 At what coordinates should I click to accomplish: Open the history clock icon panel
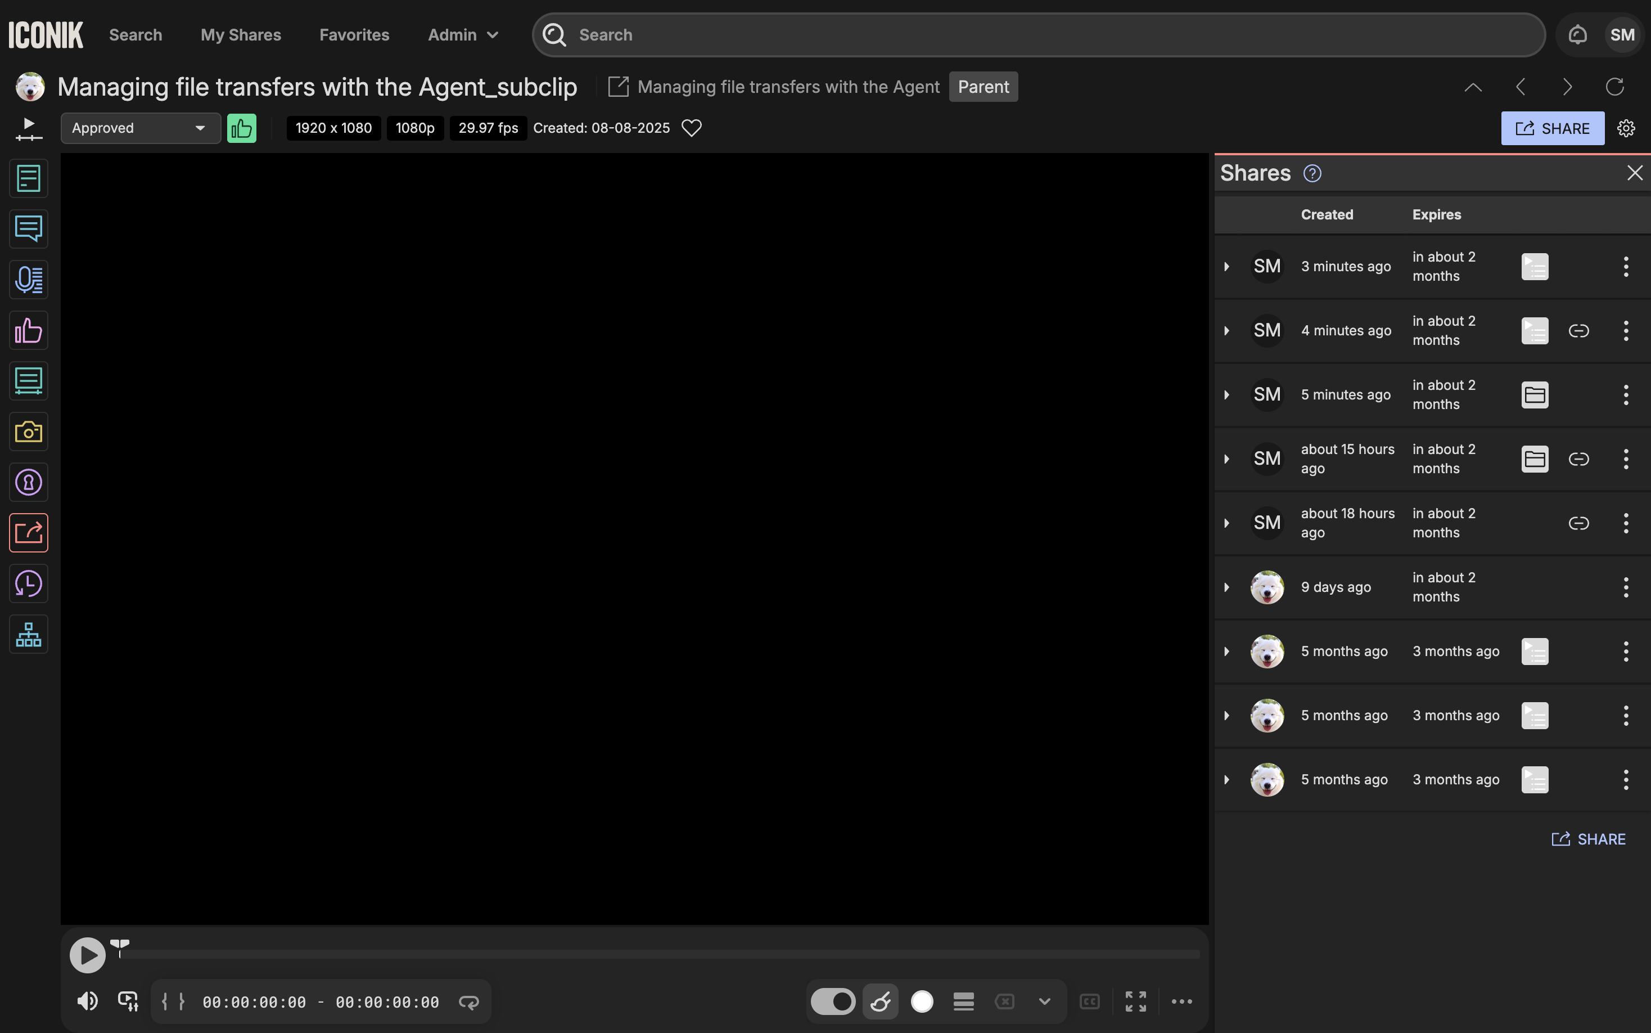pos(28,583)
